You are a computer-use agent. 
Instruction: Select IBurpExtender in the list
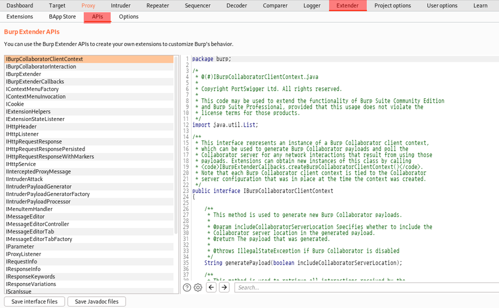point(89,74)
